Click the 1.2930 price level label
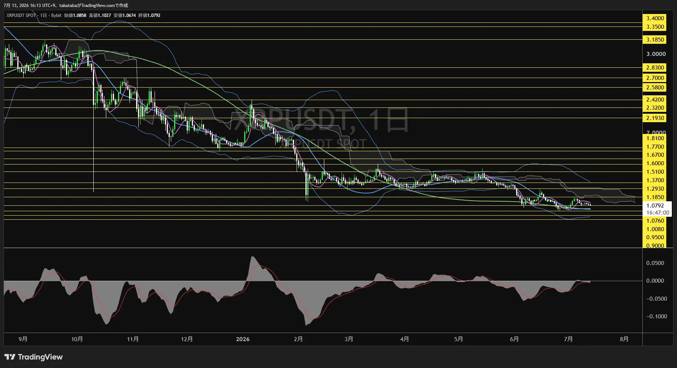 tap(655, 189)
